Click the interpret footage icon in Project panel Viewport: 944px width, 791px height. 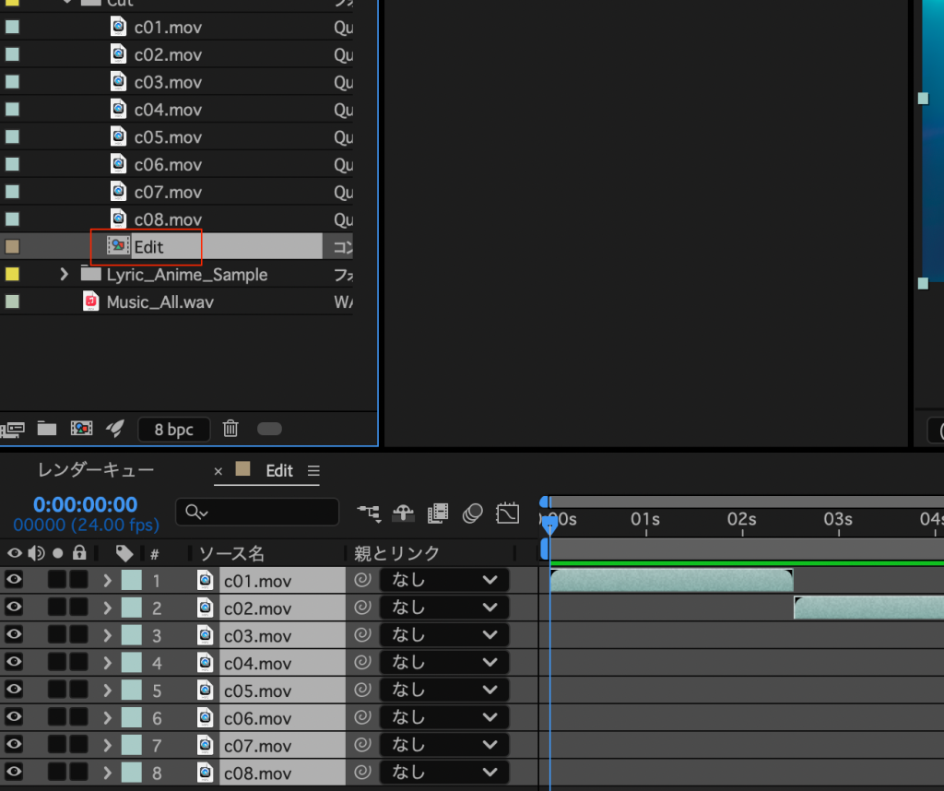click(14, 429)
